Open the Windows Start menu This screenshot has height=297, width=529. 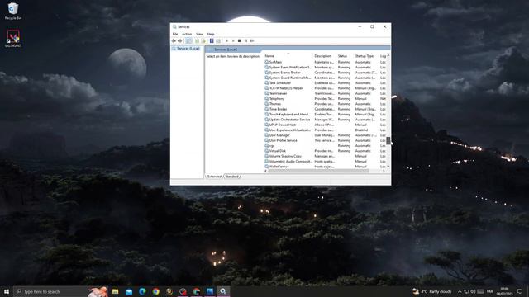[x=7, y=291]
